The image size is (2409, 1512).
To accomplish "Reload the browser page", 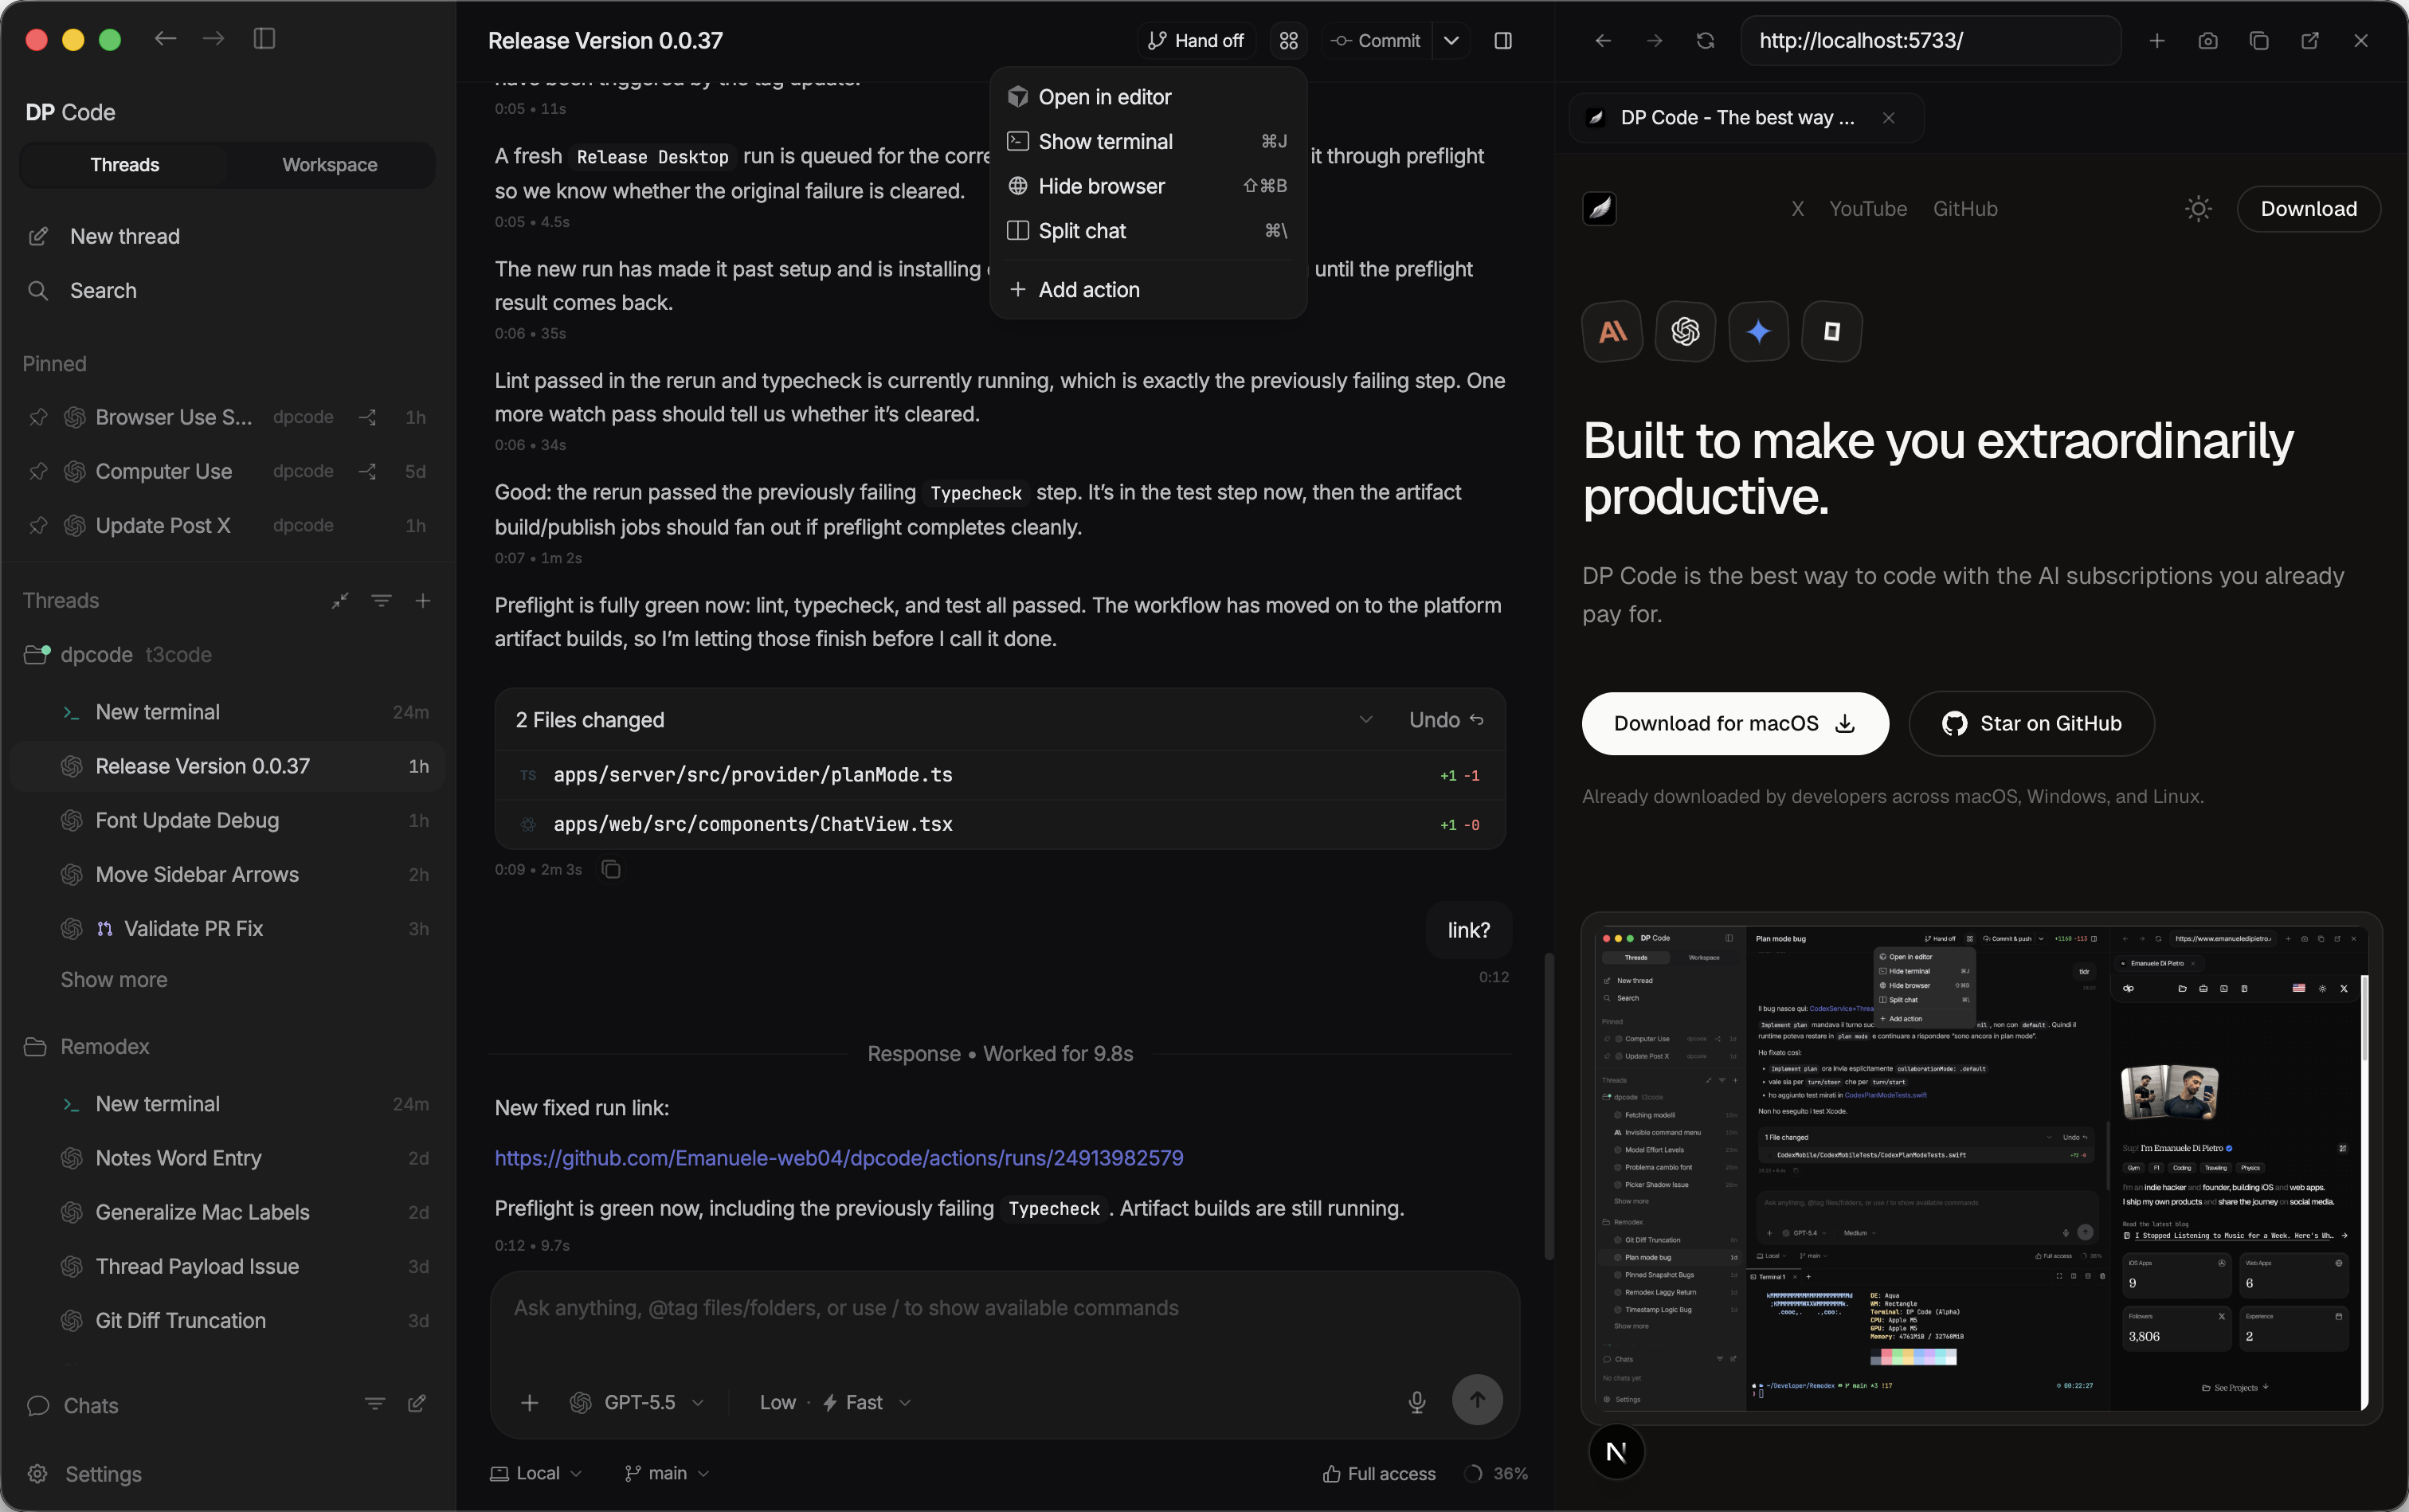I will pos(1705,40).
